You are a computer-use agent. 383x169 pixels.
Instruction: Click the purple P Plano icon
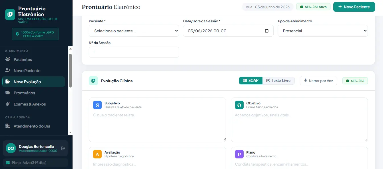pos(239,154)
